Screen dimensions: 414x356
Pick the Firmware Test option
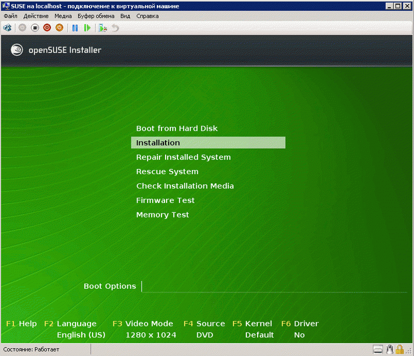click(166, 200)
